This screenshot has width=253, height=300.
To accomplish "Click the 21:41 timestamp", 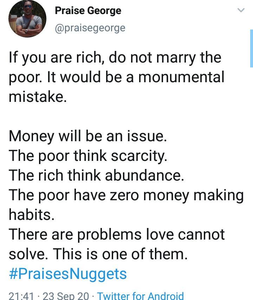I will pyautogui.click(x=21, y=296).
